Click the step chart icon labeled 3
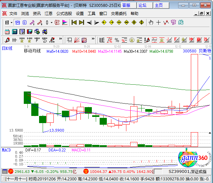The width and height of the screenshot is (213, 183). 32,22
